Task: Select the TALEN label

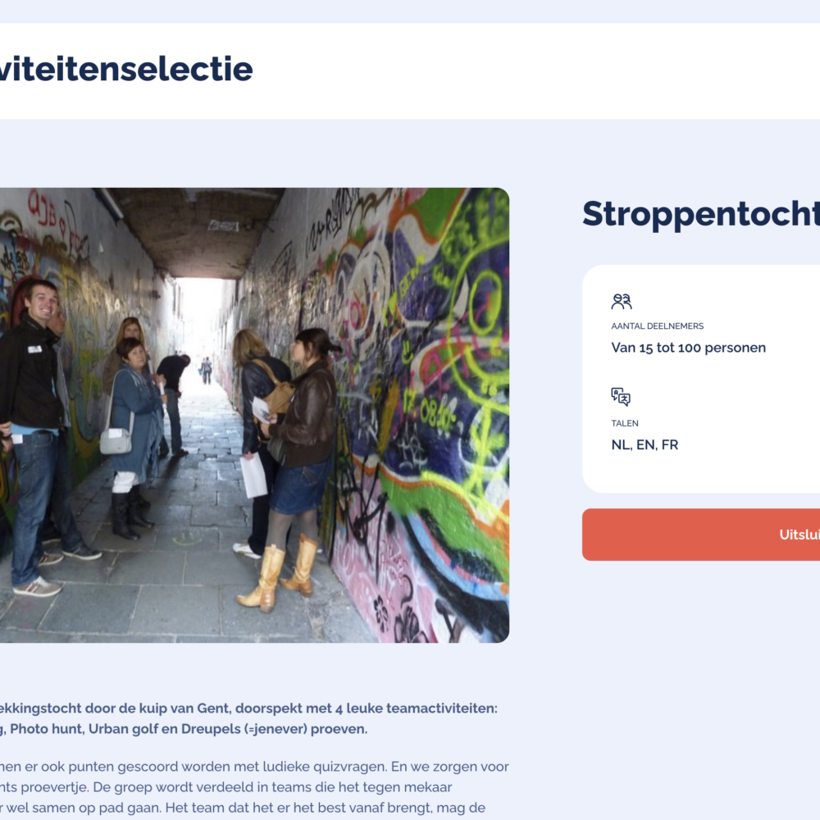Action: coord(625,424)
